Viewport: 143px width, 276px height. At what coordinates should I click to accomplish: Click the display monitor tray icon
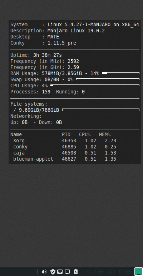[x=67, y=272]
